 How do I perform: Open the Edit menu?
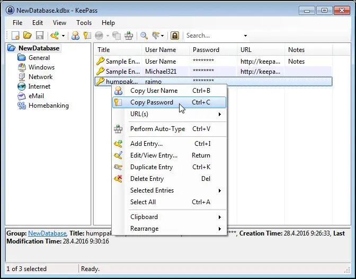click(x=38, y=23)
